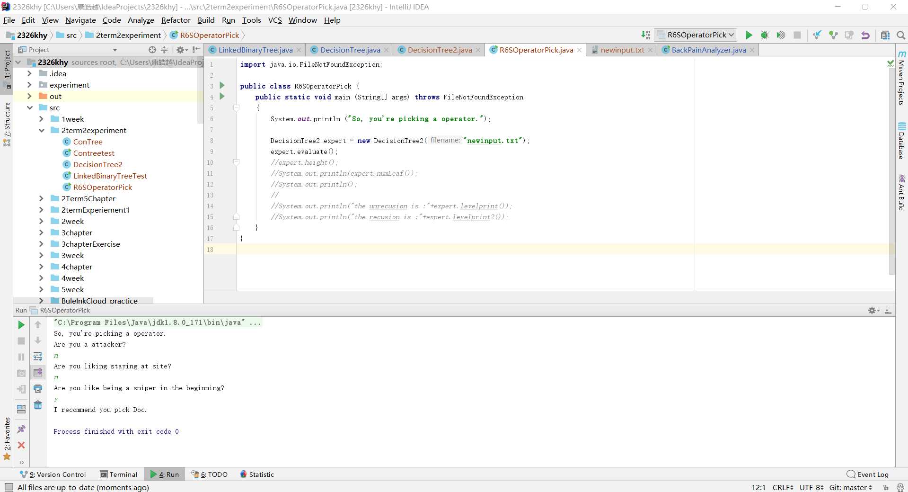The height and width of the screenshot is (492, 908).
Task: Open Search Everywhere magnifier icon
Action: (x=901, y=35)
